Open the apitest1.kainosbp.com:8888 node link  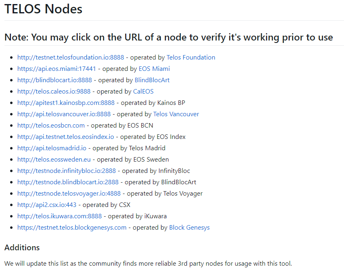click(x=66, y=103)
